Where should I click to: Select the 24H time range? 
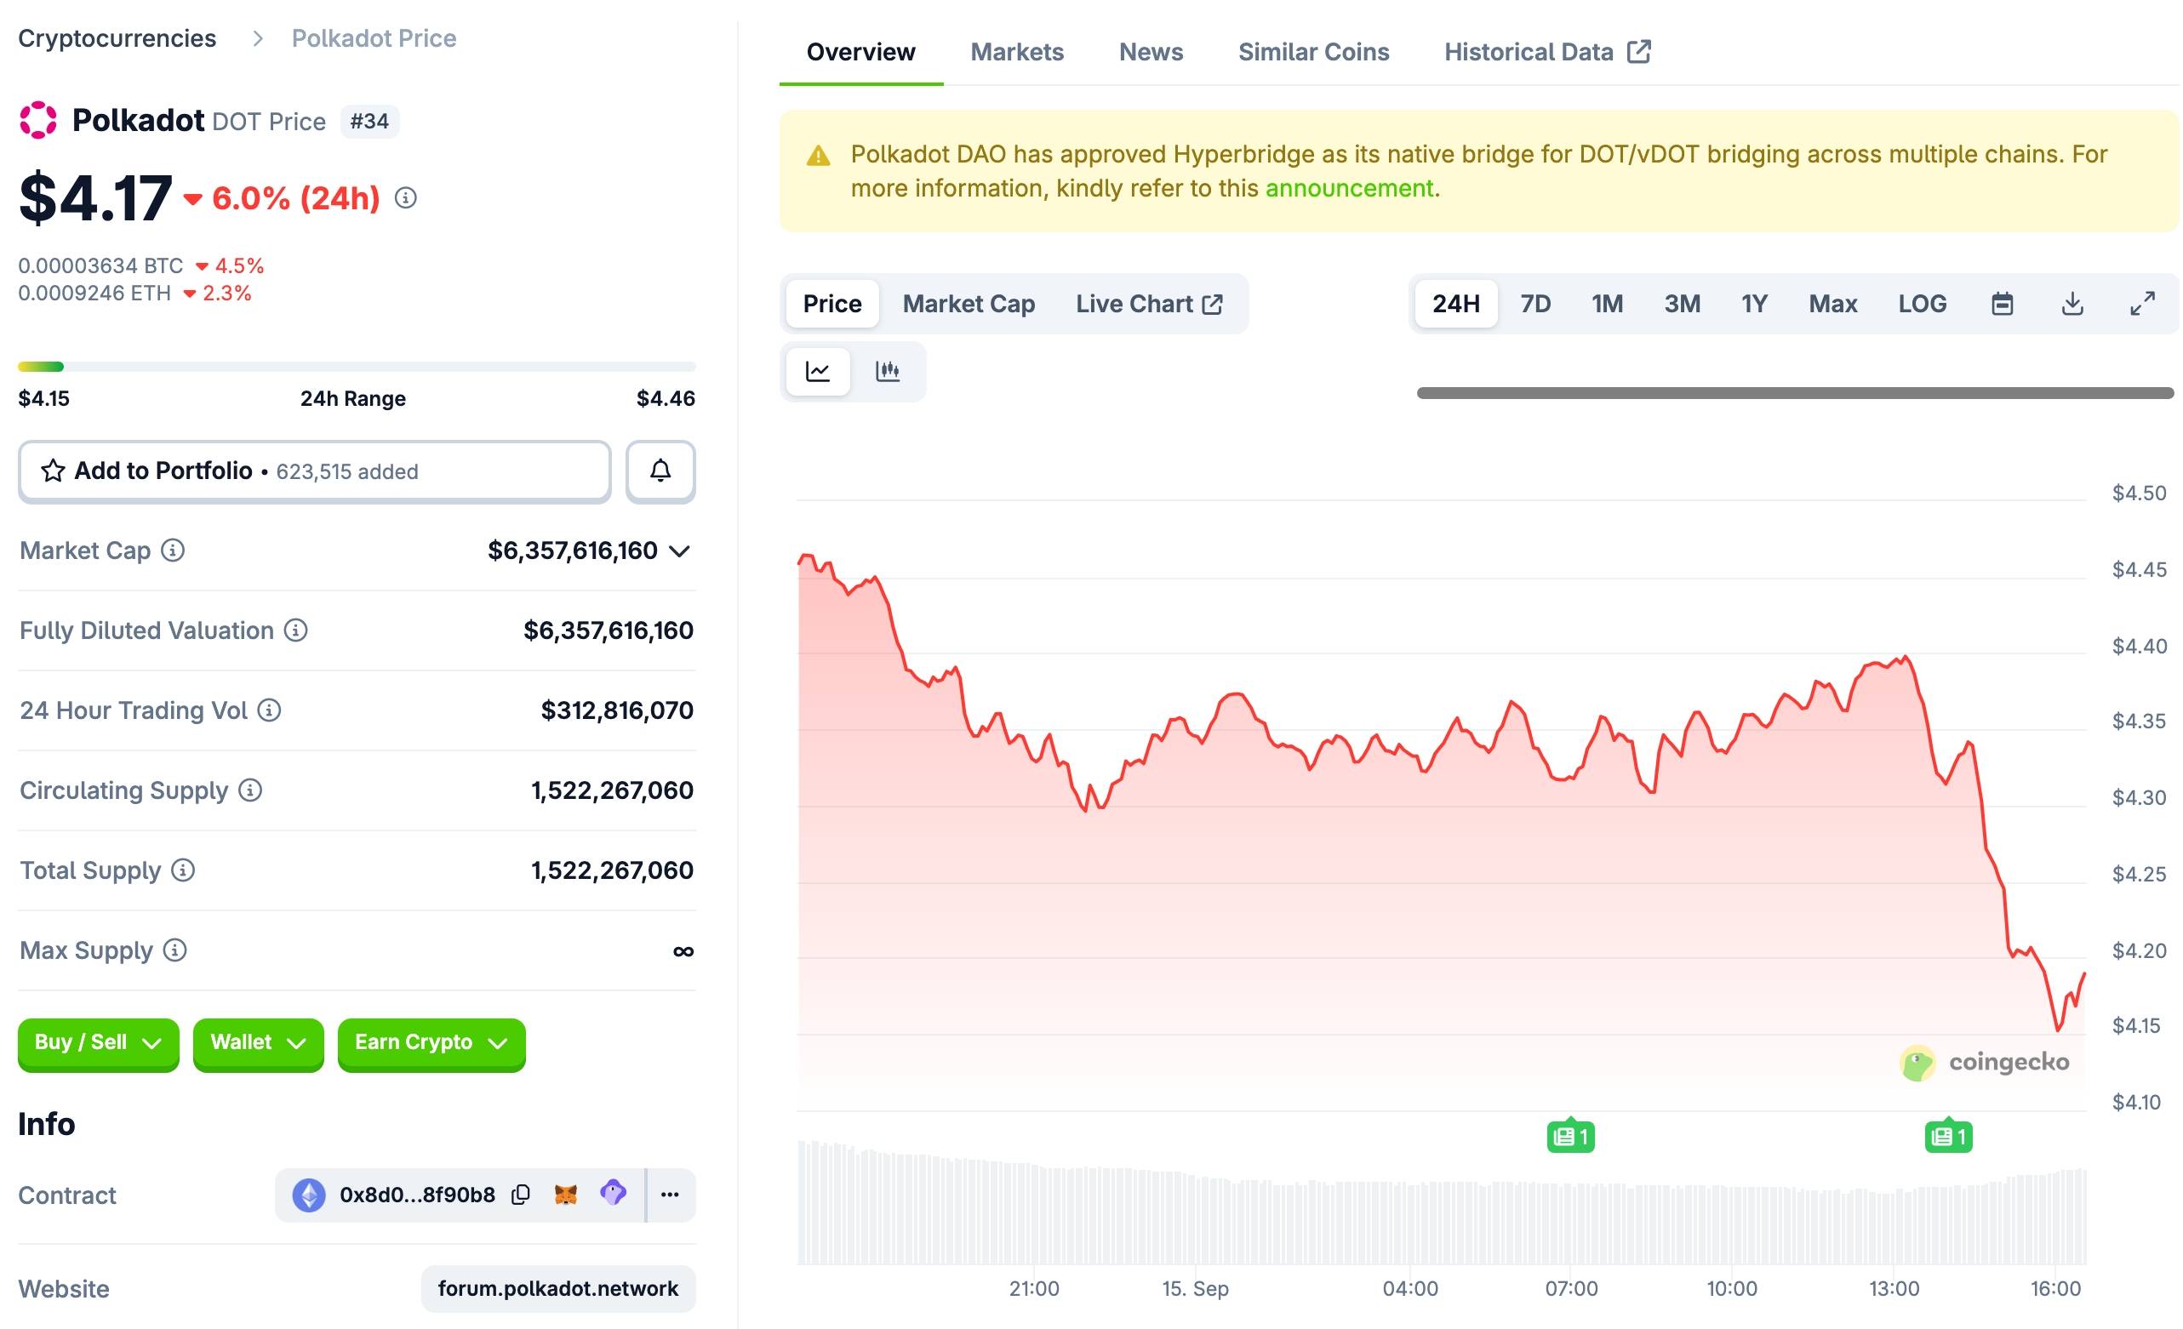click(1455, 304)
